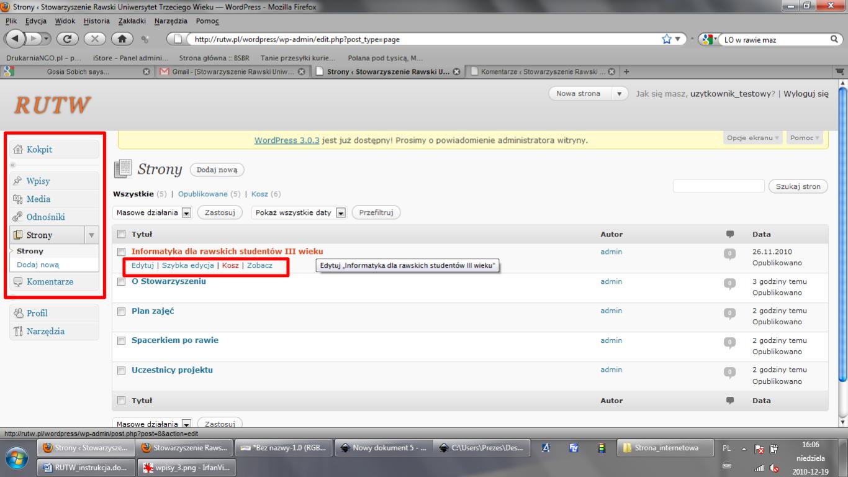
Task: Click the Edytuj link under Informatyka page
Action: click(143, 265)
